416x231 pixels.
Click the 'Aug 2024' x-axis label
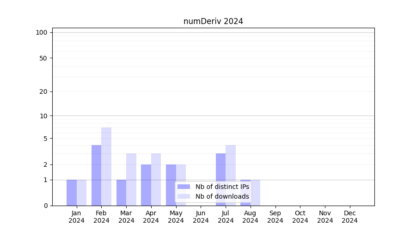[x=250, y=217]
